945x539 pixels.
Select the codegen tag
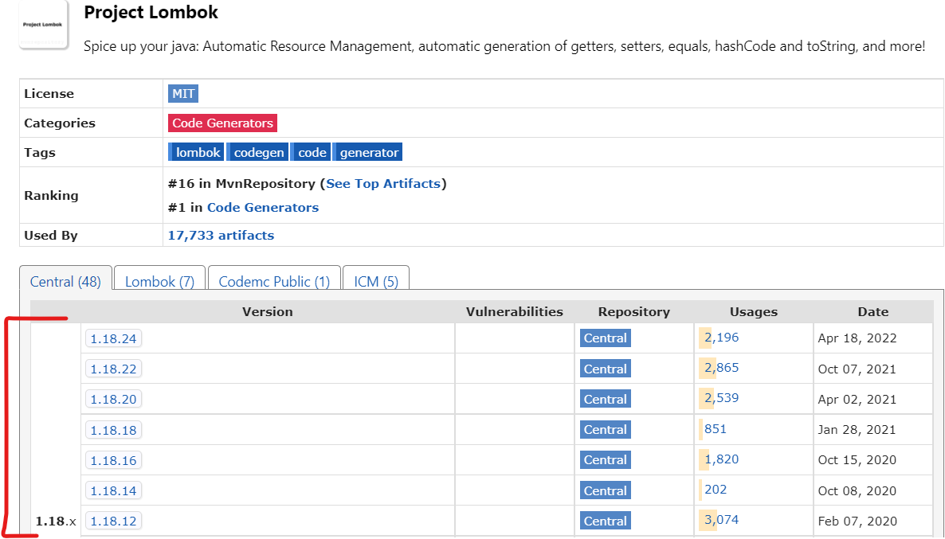pyautogui.click(x=258, y=152)
